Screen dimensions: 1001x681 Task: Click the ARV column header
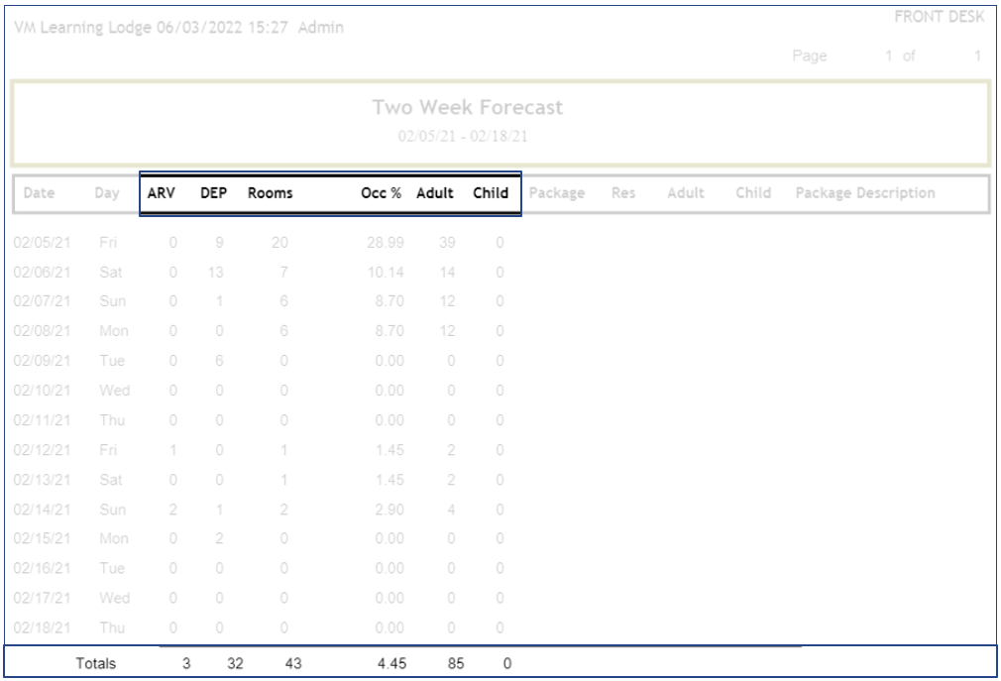tap(161, 193)
